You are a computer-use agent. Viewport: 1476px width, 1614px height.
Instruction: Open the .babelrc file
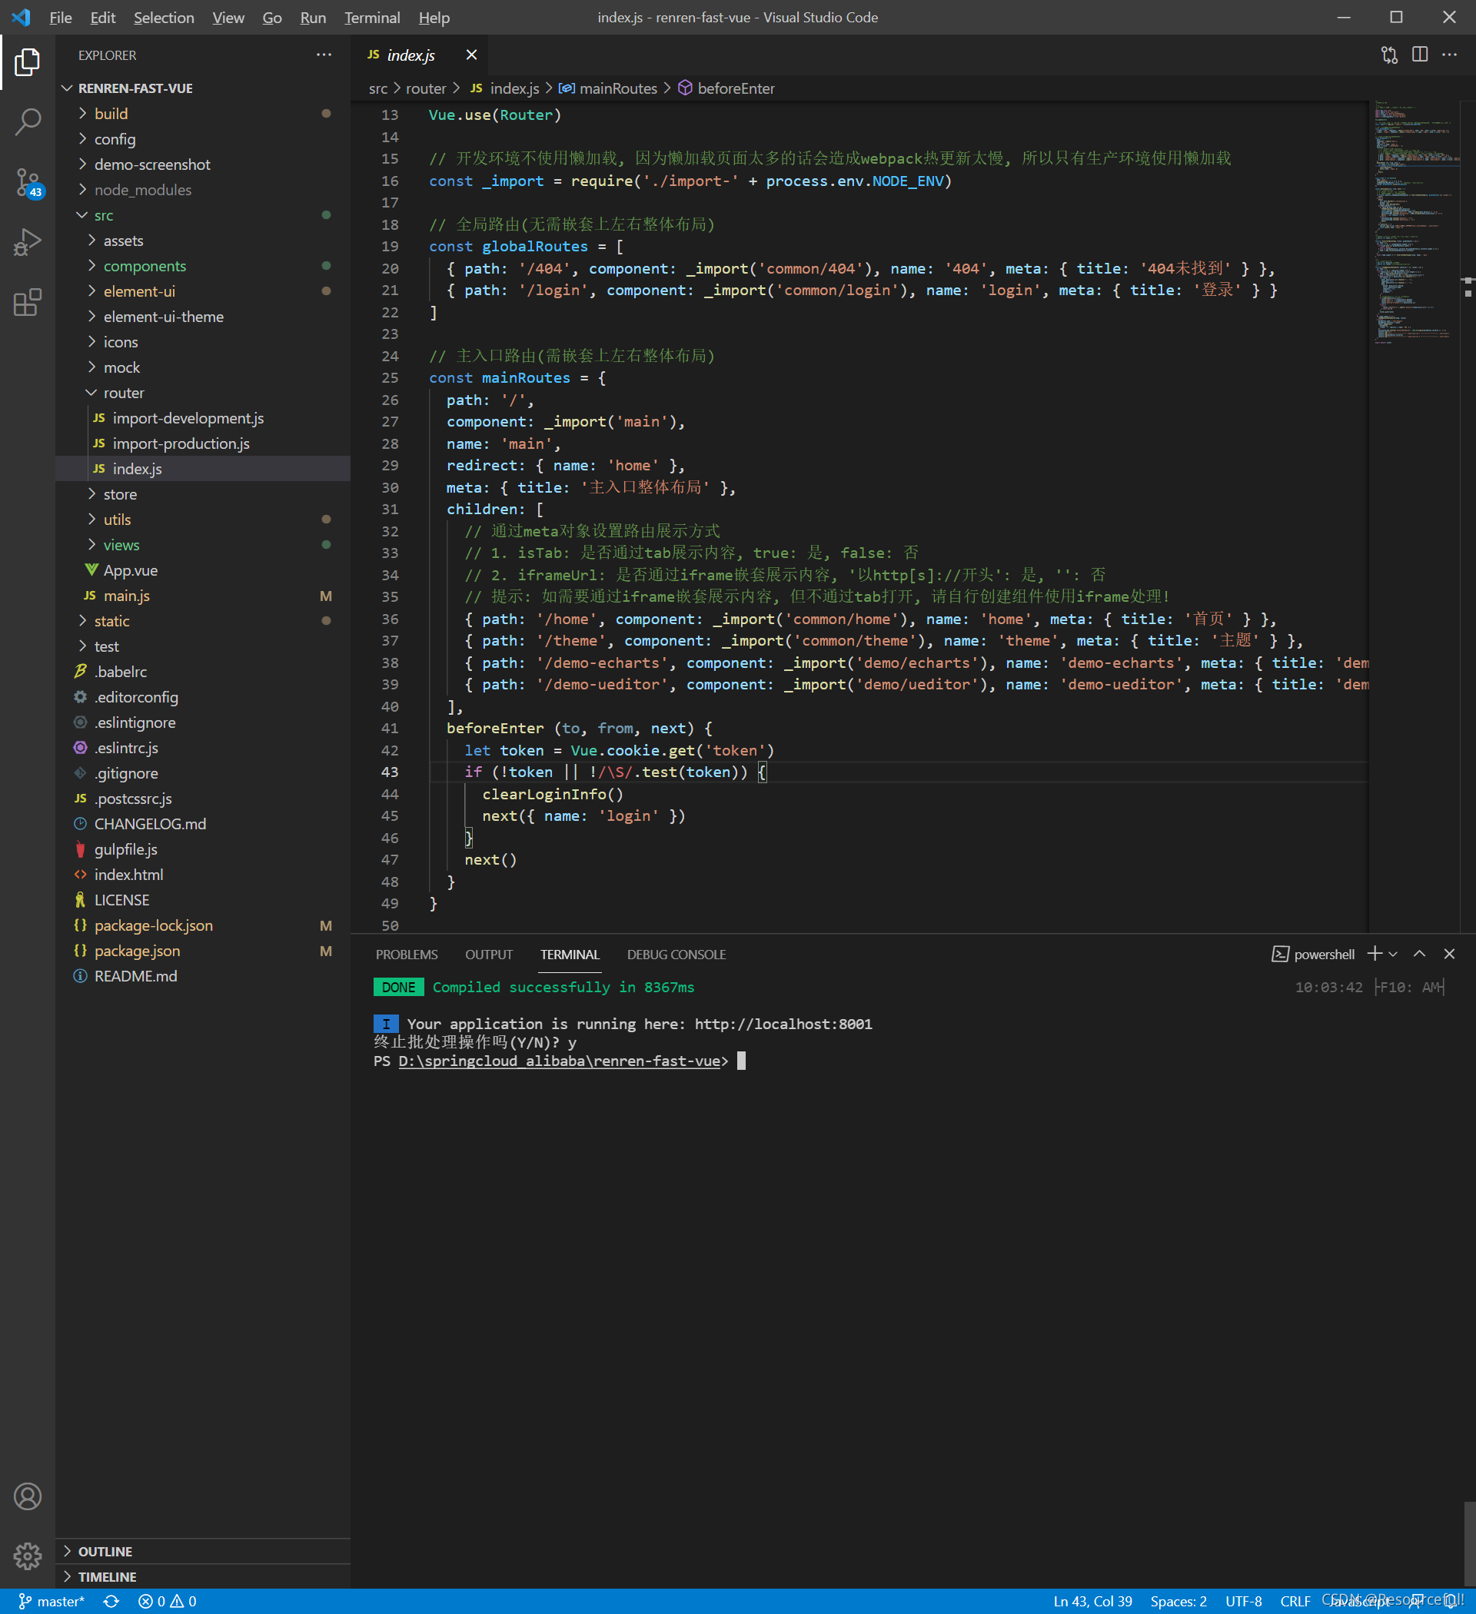(x=203, y=672)
